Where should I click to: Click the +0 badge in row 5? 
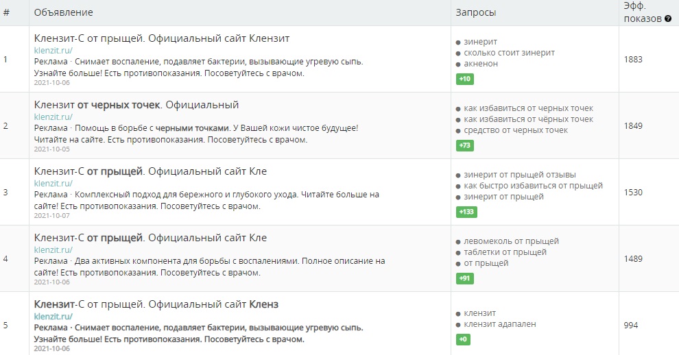pos(463,339)
